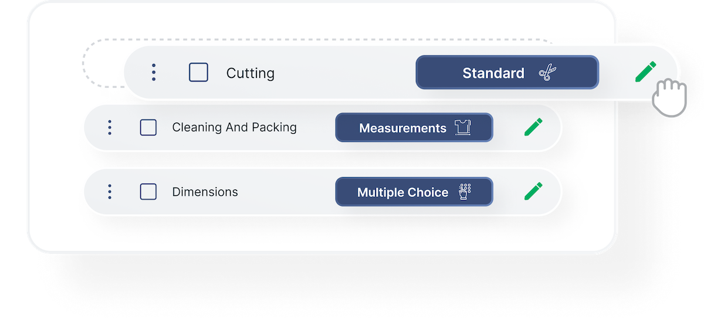The height and width of the screenshot is (326, 704).
Task: Open the three-dot menu for Cutting
Action: pos(154,73)
